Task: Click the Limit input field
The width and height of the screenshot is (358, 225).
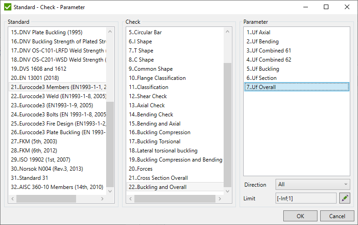Action: point(306,199)
